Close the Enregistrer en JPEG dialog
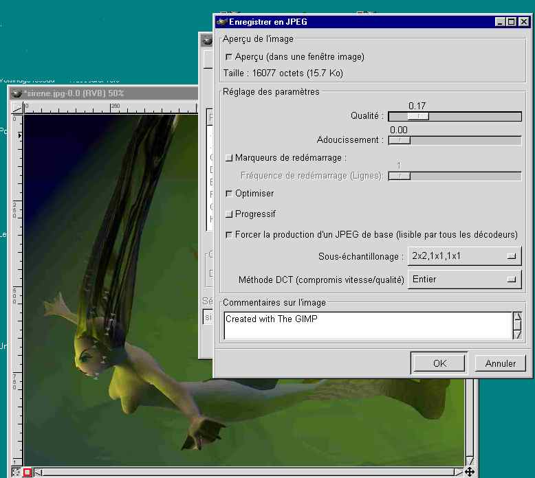Viewport: 535px width, 478px height. (523, 22)
